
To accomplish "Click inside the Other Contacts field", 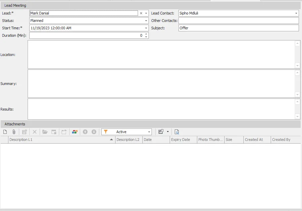I will coord(238,21).
